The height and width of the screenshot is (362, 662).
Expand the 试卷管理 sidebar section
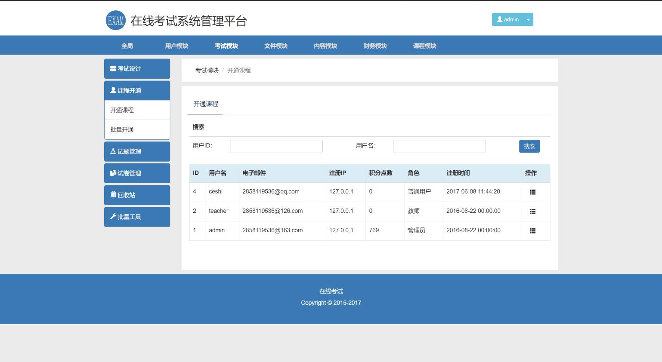pos(137,173)
